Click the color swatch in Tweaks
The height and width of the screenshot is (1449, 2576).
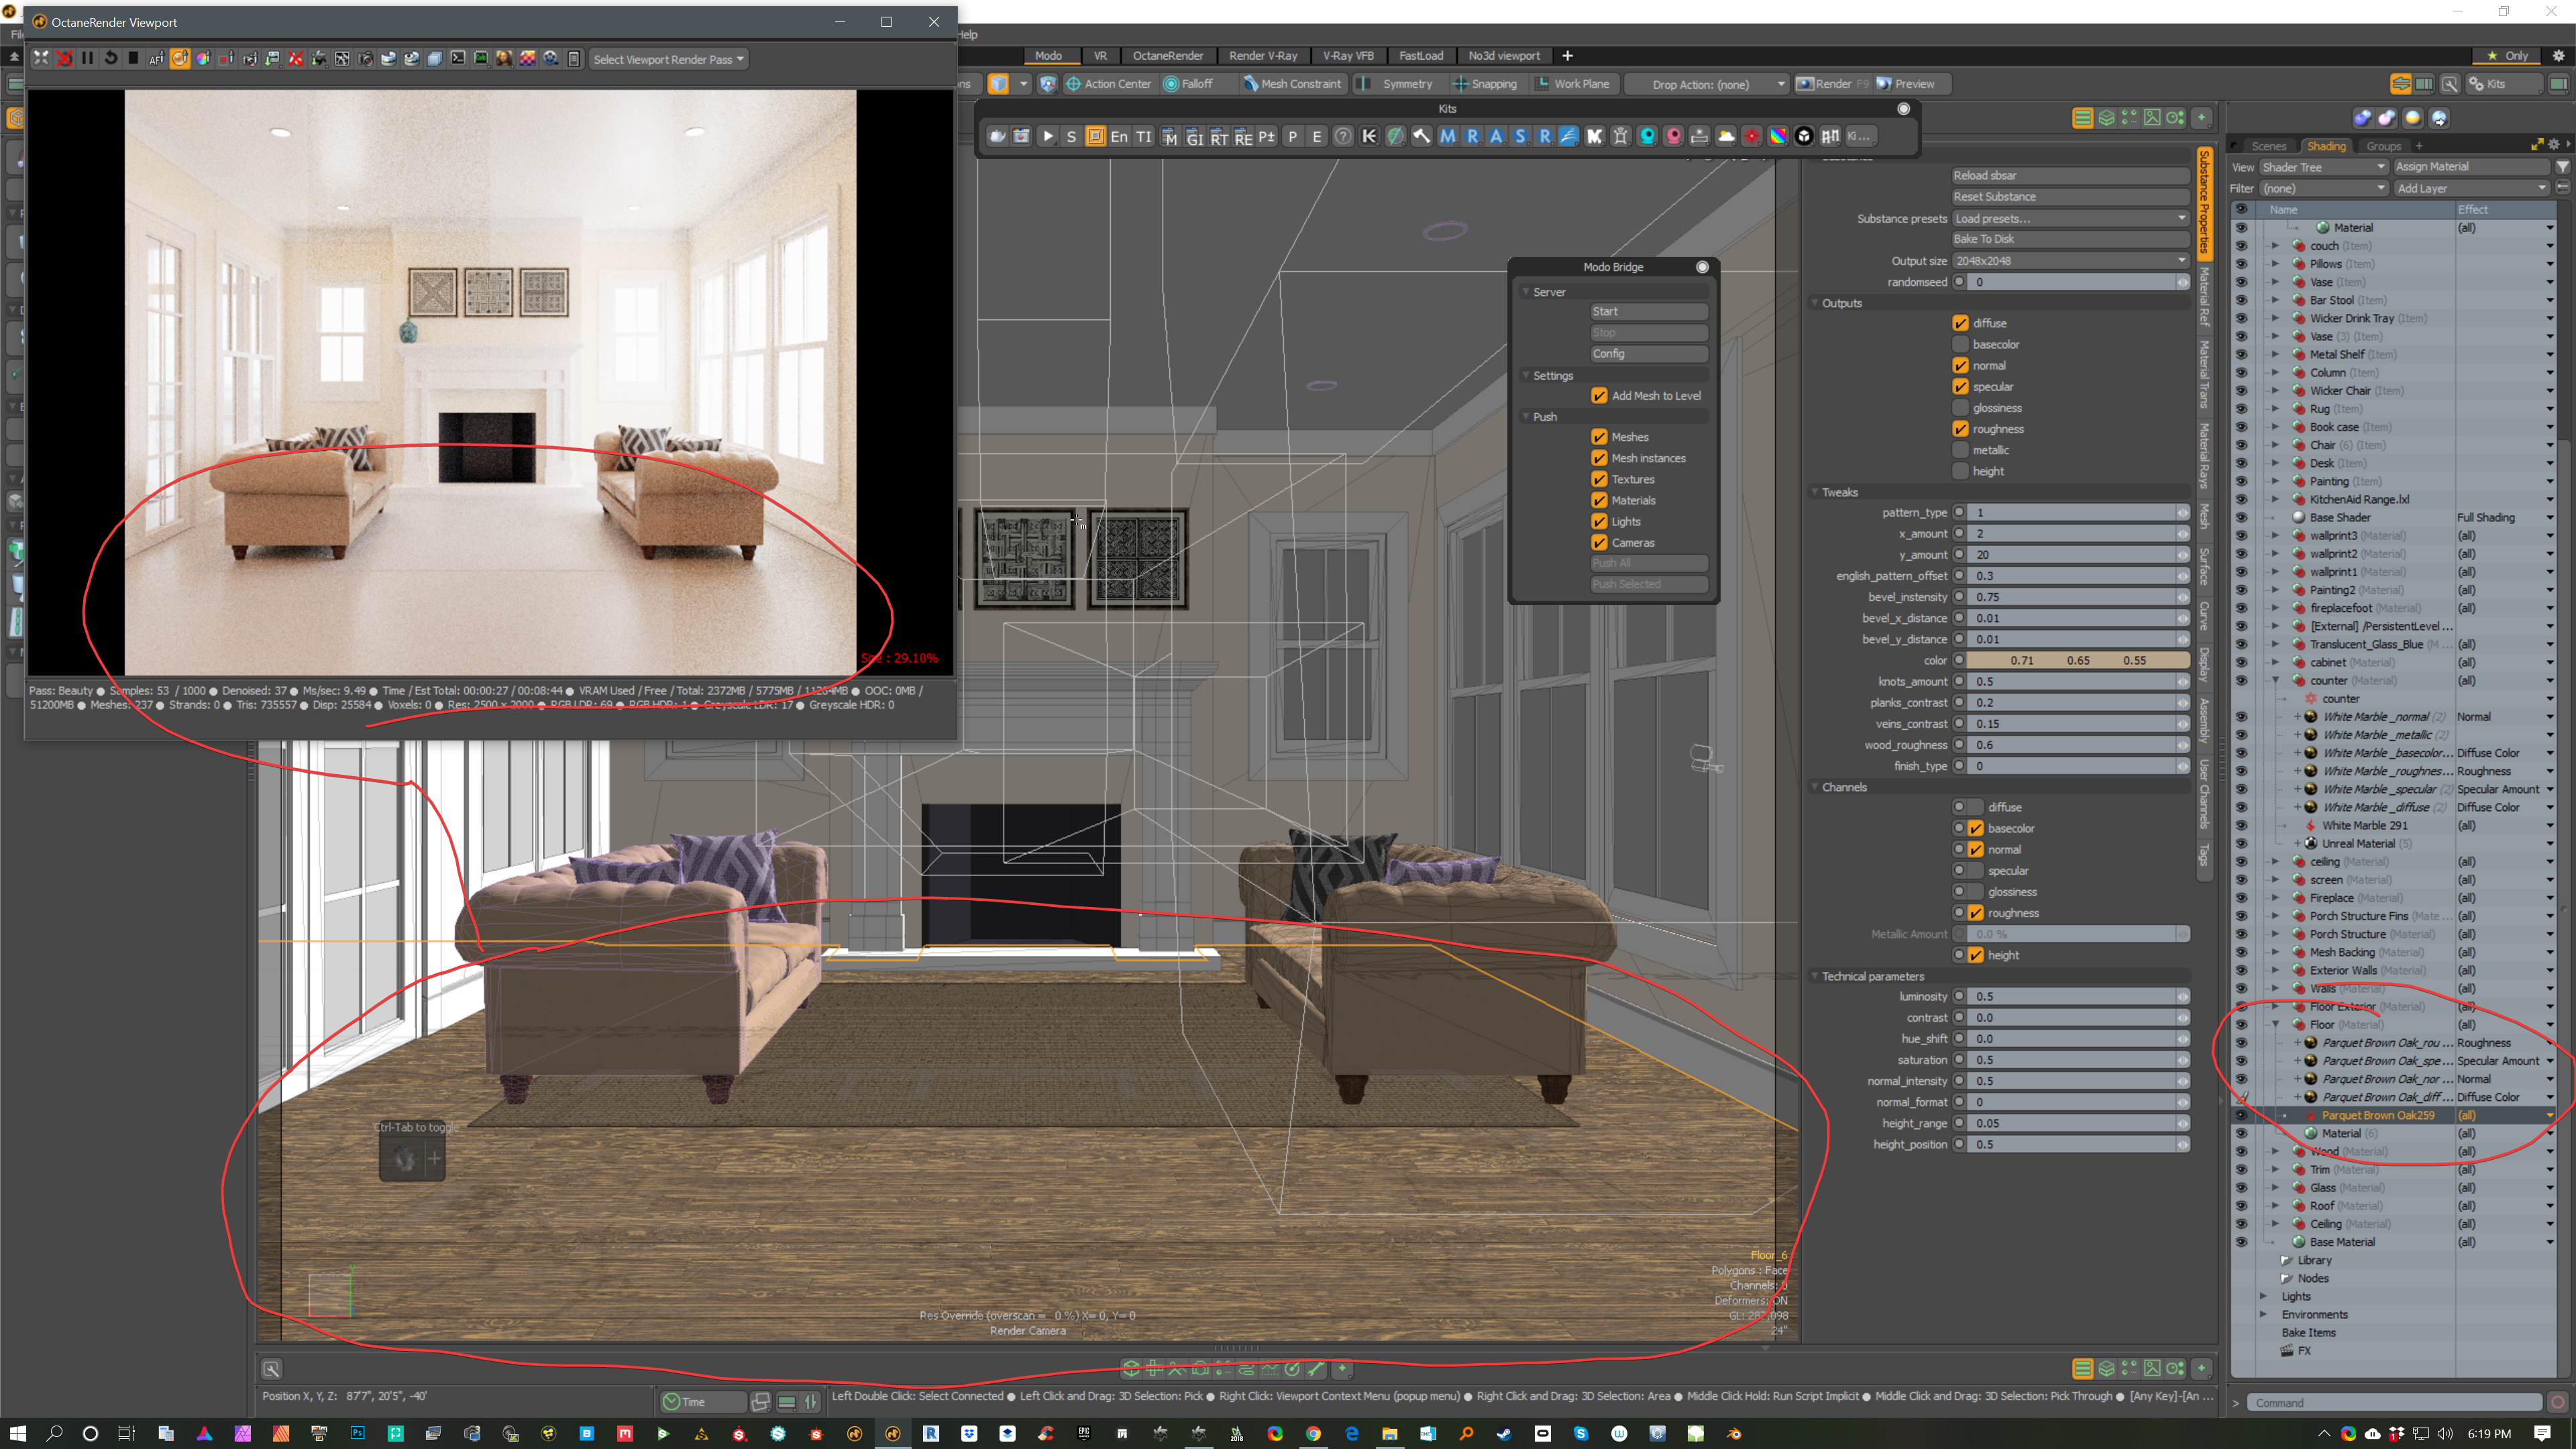point(2077,660)
